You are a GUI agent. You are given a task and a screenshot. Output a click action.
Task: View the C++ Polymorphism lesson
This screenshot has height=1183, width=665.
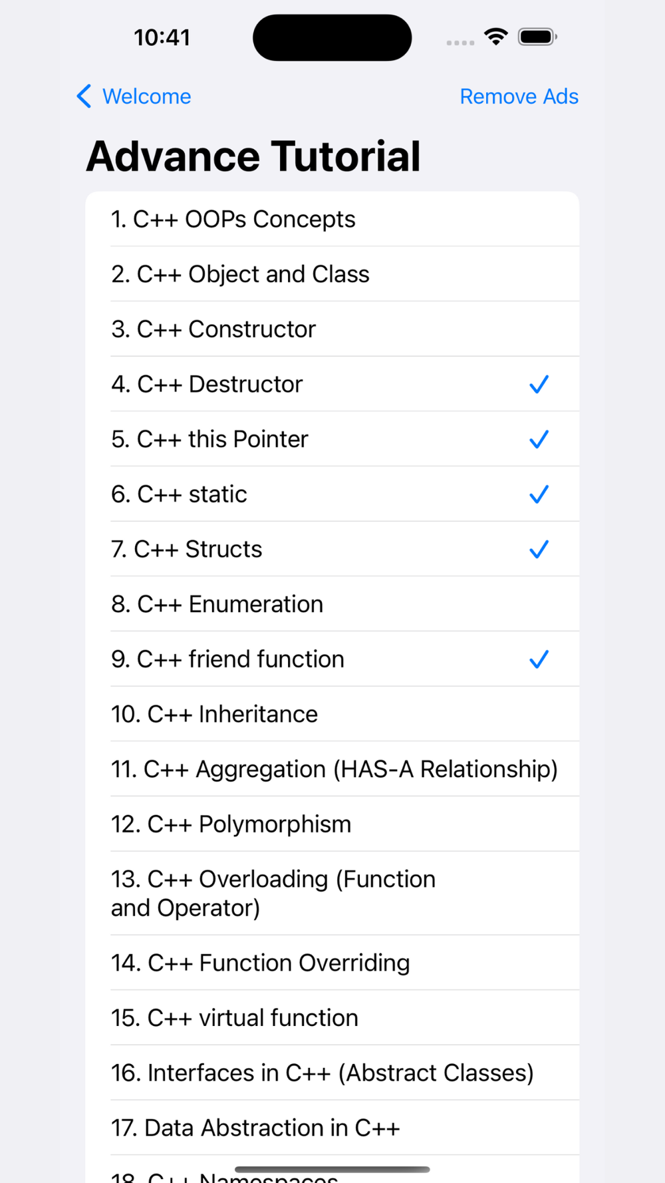tap(231, 824)
